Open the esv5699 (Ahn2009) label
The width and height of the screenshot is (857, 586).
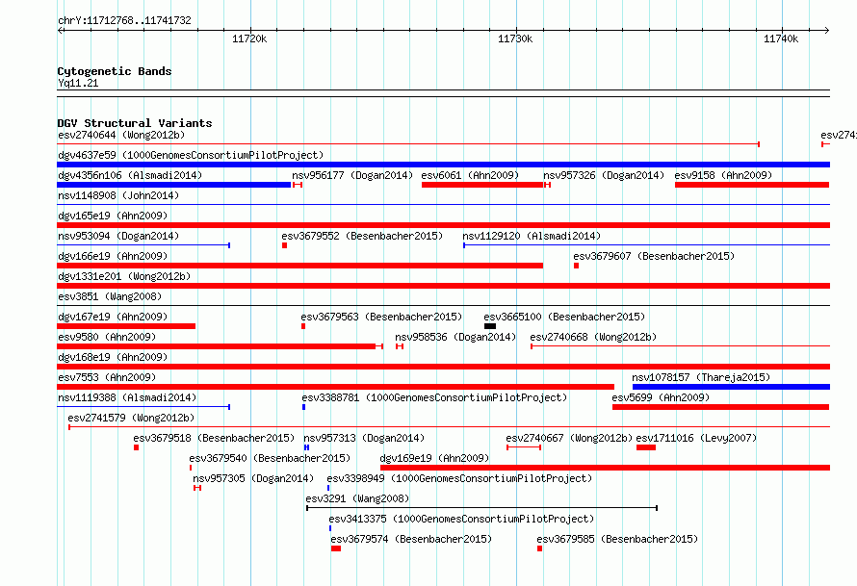(661, 397)
